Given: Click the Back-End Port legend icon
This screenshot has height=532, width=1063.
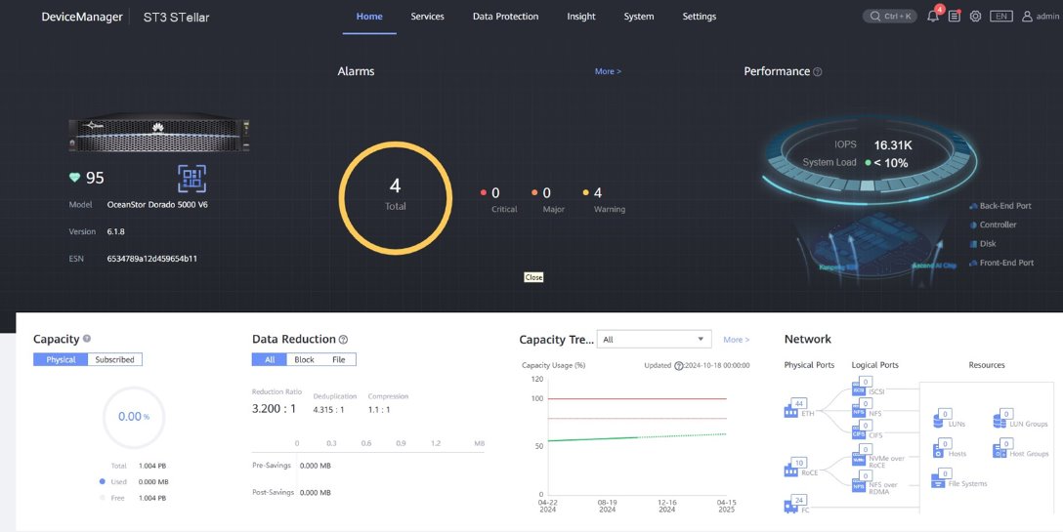Looking at the screenshot, I should coord(973,206).
